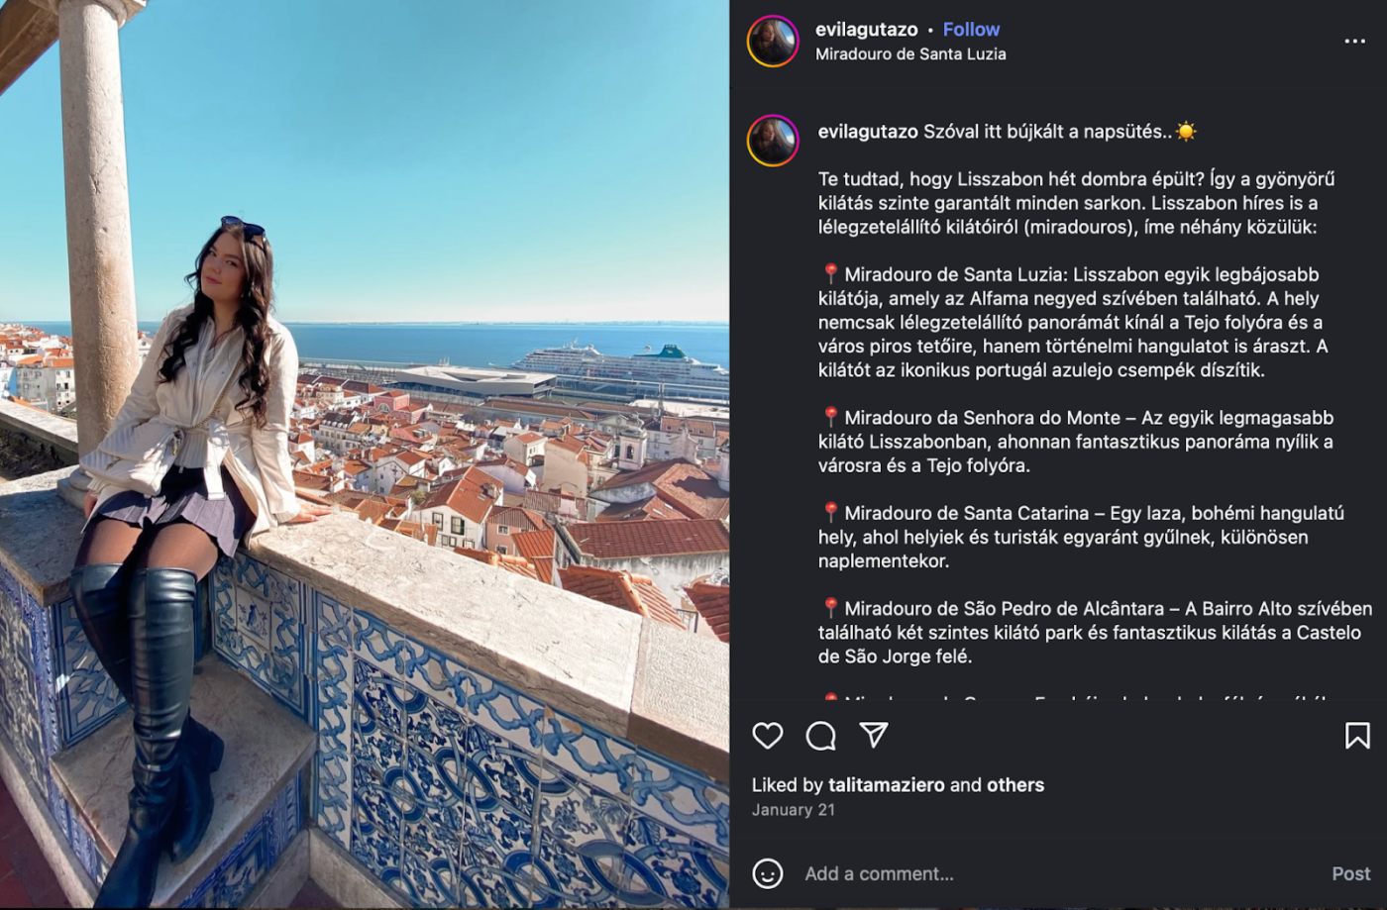Click the post photo of the viewpoint
Image resolution: width=1387 pixels, height=910 pixels.
click(x=365, y=455)
